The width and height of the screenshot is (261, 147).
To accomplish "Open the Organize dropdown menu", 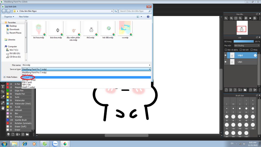I will [x=9, y=17].
